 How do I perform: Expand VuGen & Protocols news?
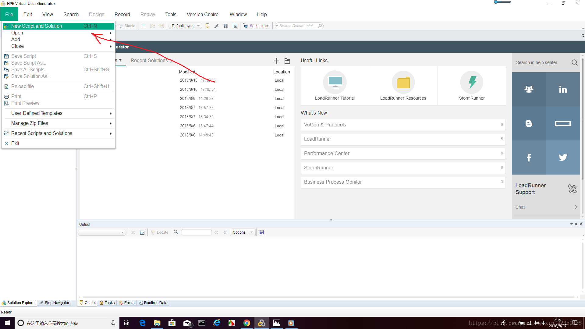402,125
